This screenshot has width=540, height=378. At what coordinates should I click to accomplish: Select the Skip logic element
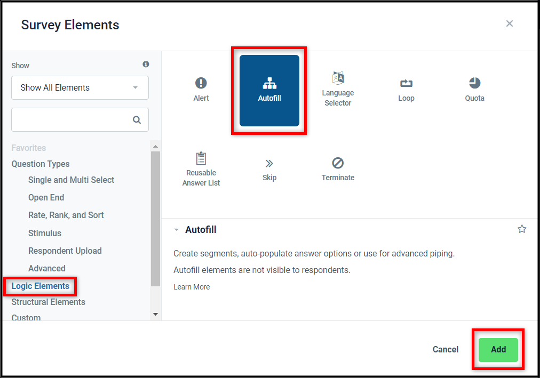point(269,169)
